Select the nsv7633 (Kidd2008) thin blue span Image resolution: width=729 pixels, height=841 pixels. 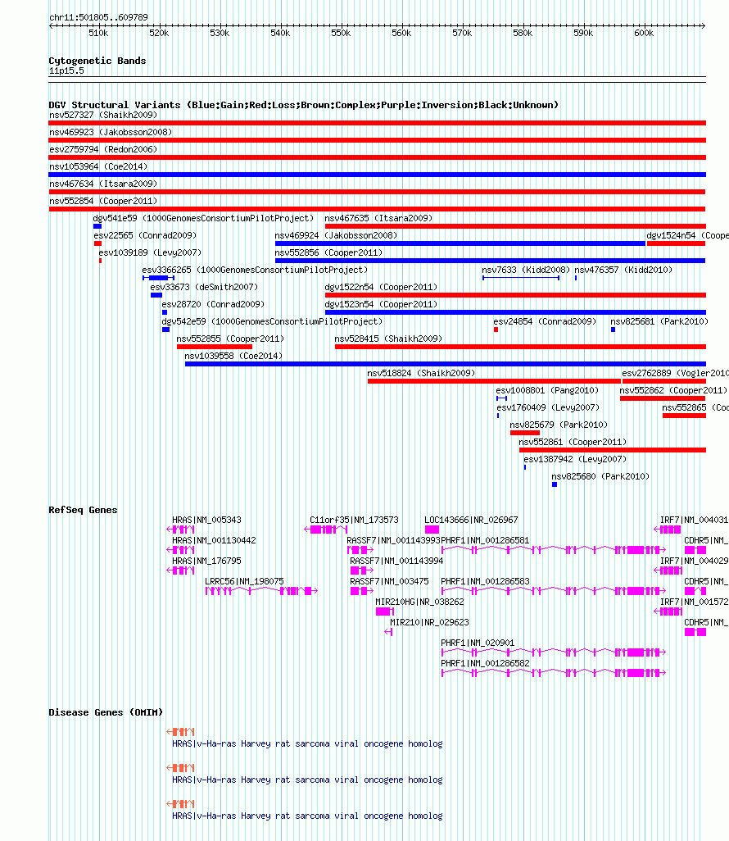pos(520,277)
